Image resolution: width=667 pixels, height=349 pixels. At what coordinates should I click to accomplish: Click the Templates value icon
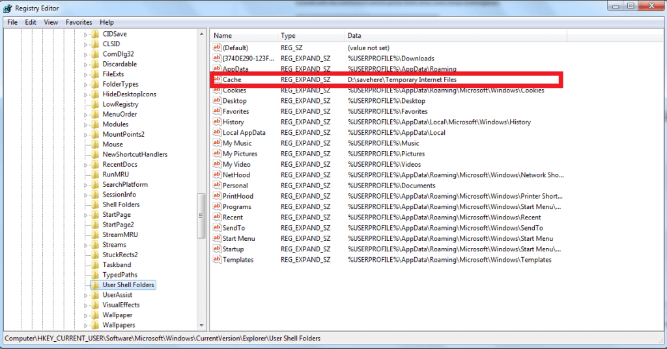pyautogui.click(x=217, y=260)
